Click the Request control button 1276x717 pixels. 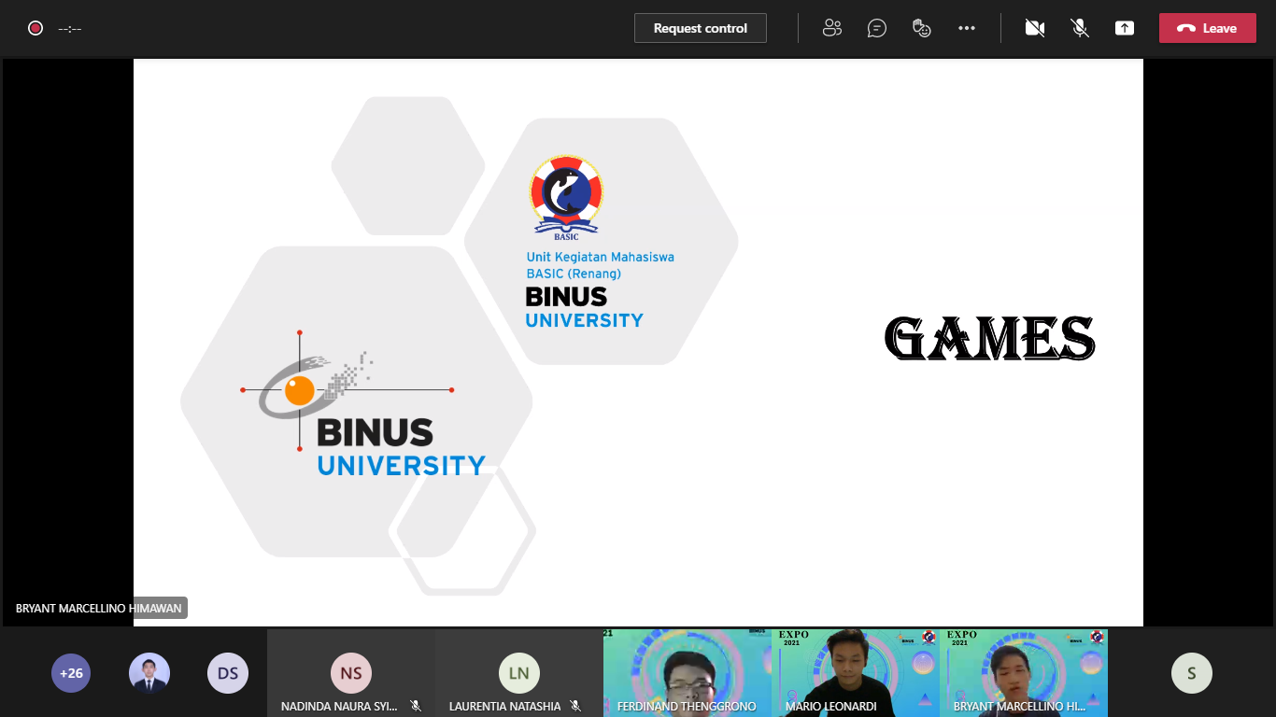coord(700,28)
